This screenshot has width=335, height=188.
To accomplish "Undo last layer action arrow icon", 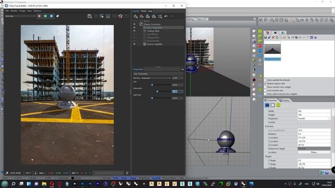I will point(166,16).
